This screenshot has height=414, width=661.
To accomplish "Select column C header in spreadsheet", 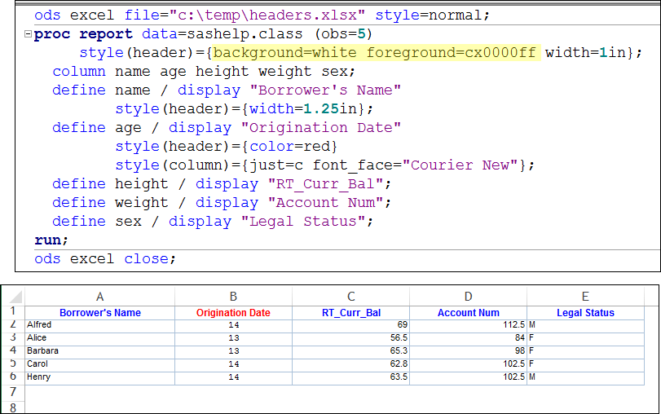I will 350,297.
